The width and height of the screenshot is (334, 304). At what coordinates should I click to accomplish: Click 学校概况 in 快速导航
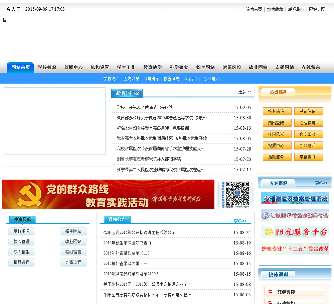[x=21, y=231]
